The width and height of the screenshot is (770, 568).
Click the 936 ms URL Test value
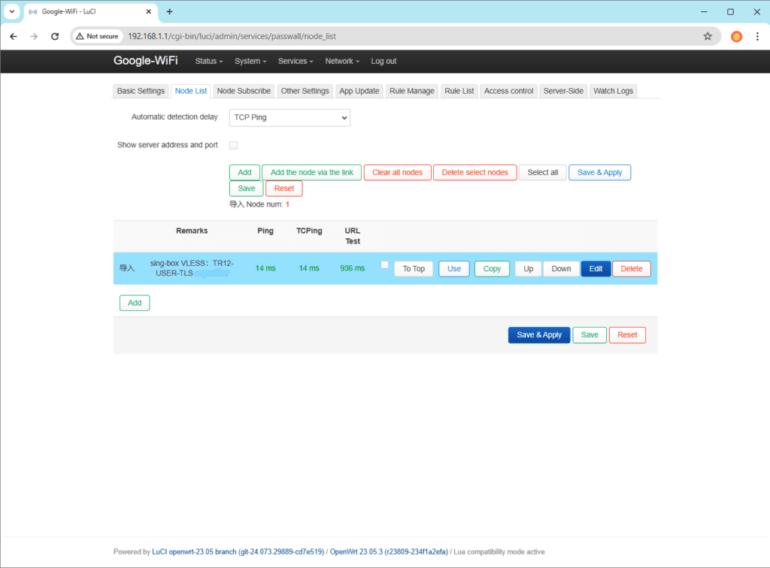tap(353, 268)
